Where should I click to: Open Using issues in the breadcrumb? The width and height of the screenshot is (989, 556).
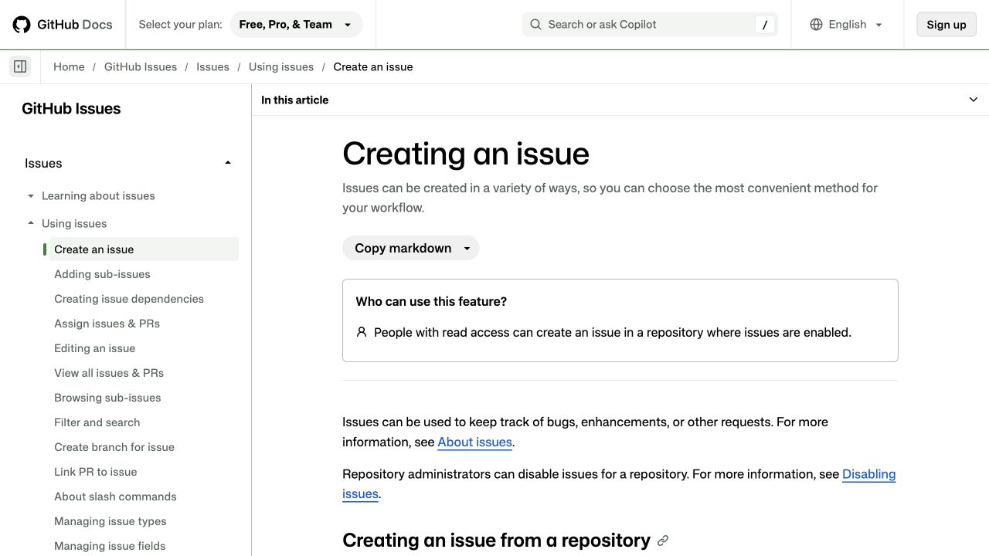tap(281, 67)
